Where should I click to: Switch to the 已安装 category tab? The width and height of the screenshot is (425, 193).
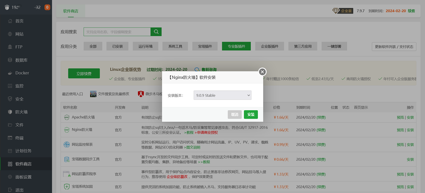tap(117, 46)
